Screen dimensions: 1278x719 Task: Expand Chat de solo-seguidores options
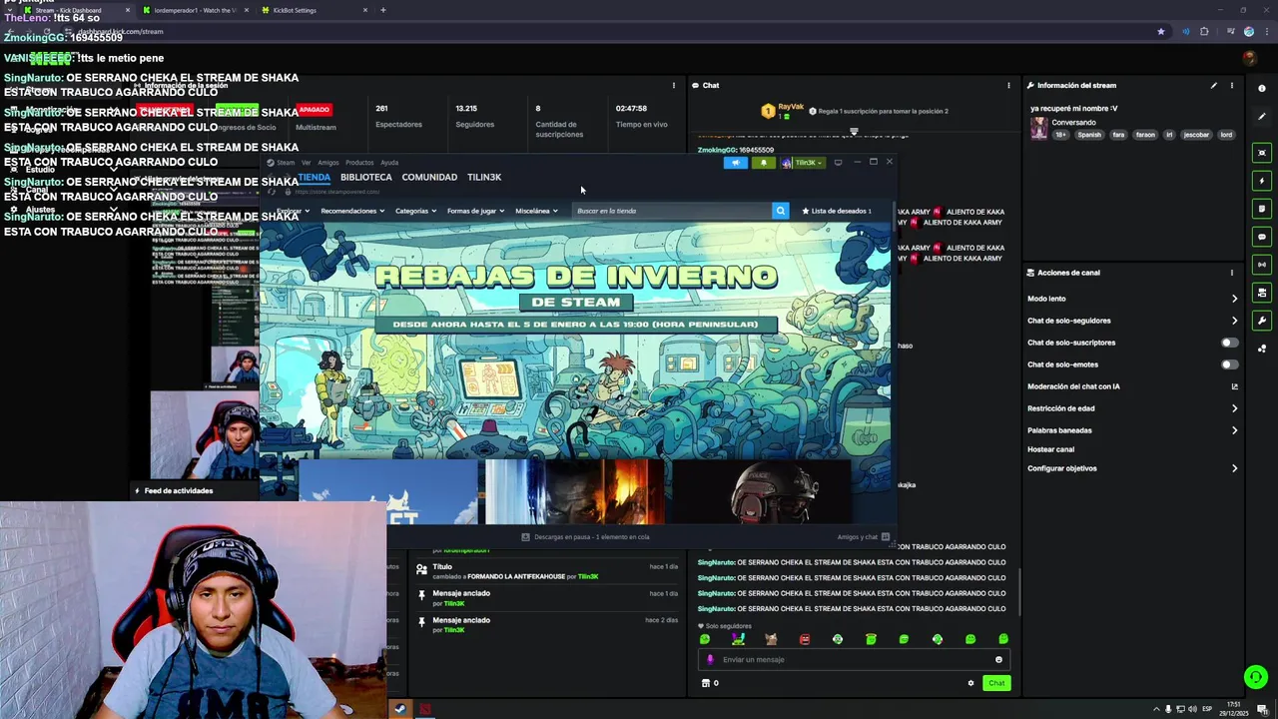coord(1234,321)
